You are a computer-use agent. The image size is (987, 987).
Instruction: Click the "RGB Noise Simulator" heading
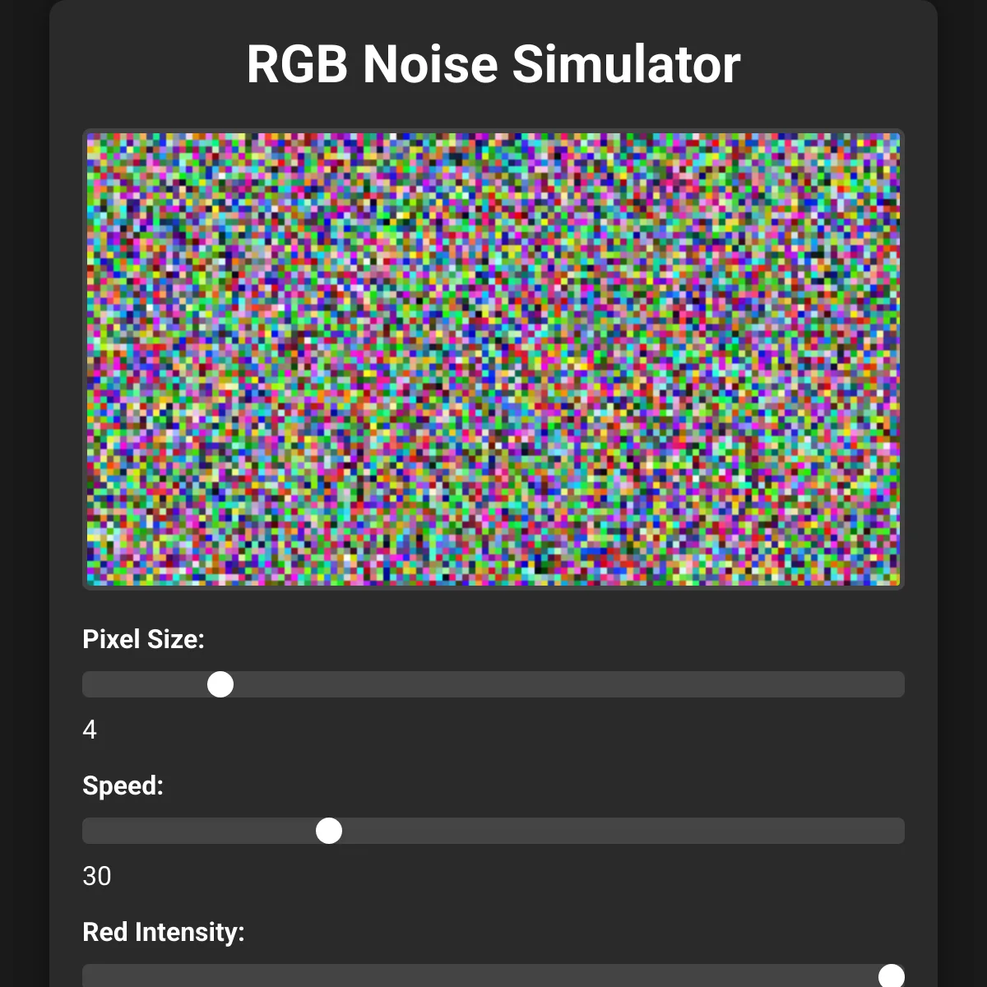pos(493,64)
